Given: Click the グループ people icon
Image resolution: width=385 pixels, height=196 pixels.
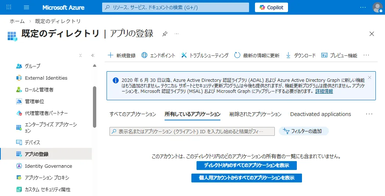Looking at the screenshot, I should [19, 66].
